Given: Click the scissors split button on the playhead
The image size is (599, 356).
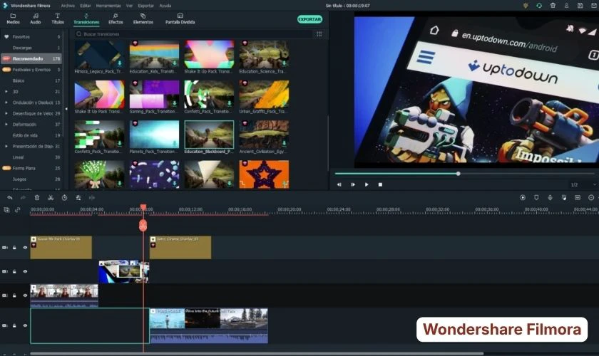Looking at the screenshot, I should pos(143,226).
